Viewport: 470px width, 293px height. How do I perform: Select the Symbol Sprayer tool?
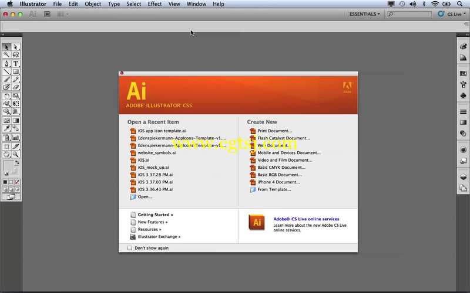[x=6, y=138]
